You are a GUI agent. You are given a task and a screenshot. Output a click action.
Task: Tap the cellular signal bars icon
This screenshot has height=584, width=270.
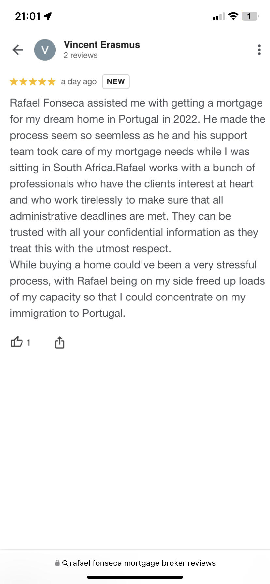tap(219, 16)
